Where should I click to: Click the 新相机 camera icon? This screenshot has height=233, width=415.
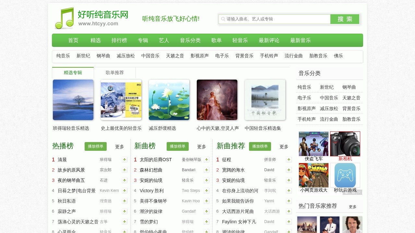345,143
